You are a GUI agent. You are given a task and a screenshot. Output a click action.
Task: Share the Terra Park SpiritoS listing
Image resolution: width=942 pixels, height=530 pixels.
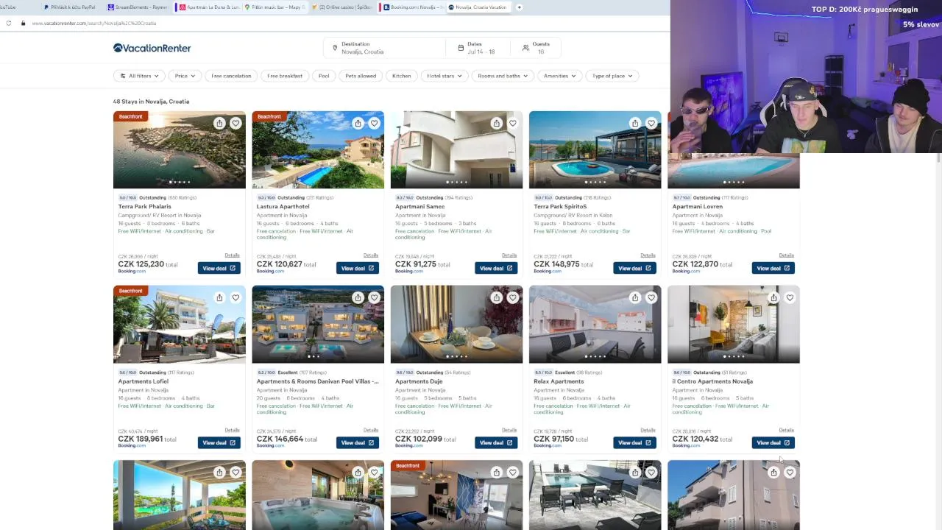pos(635,123)
